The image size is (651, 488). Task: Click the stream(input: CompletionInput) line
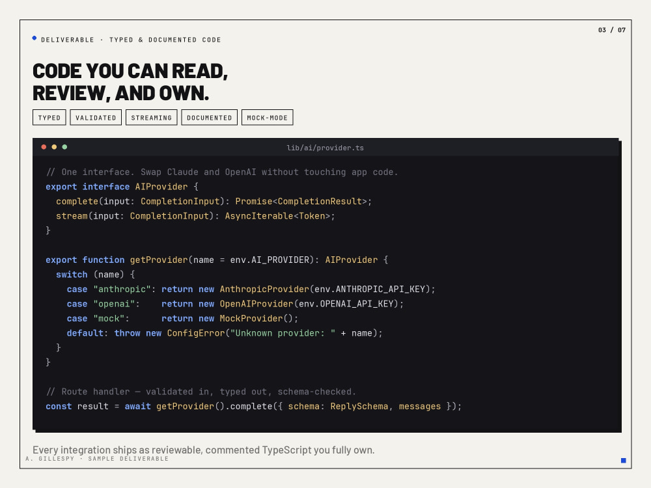pos(195,216)
